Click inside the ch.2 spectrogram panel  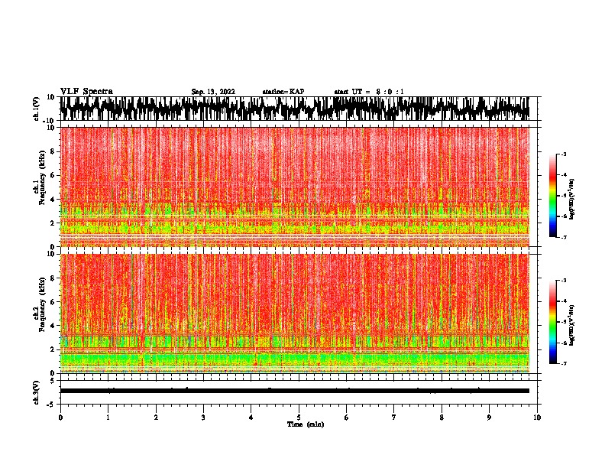(295, 314)
